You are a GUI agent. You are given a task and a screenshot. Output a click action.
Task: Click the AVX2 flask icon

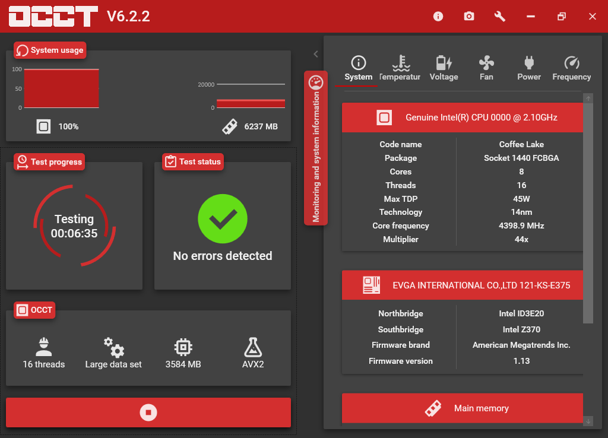pos(253,347)
